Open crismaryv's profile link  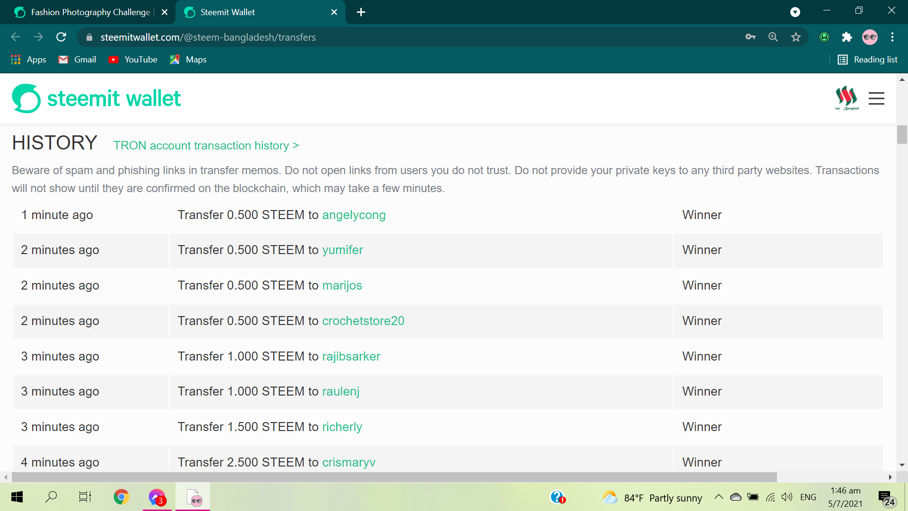(349, 462)
